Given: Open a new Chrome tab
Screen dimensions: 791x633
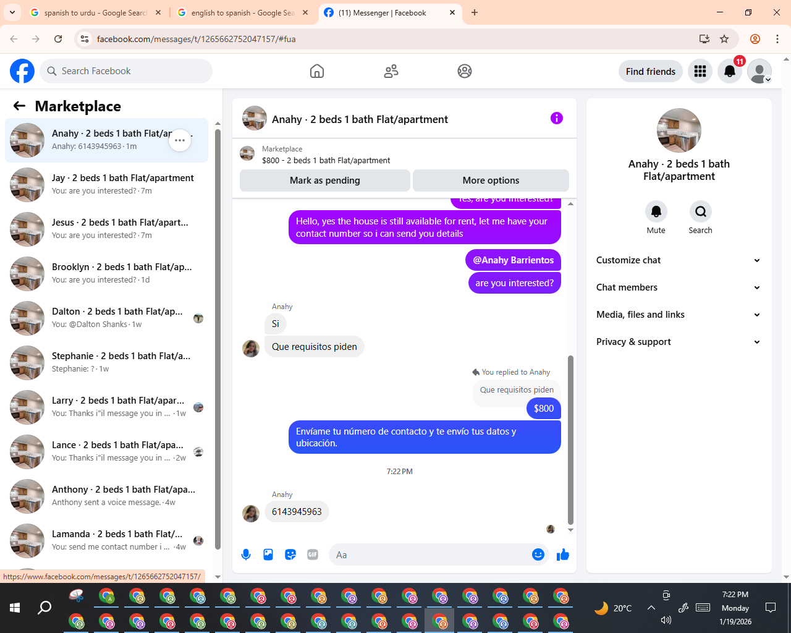Looking at the screenshot, I should pyautogui.click(x=475, y=12).
